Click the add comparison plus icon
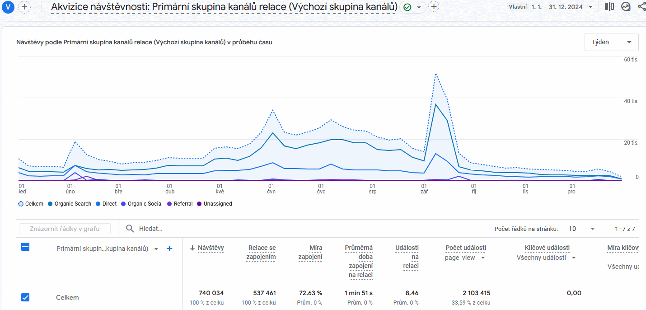The image size is (646, 310). click(x=24, y=7)
